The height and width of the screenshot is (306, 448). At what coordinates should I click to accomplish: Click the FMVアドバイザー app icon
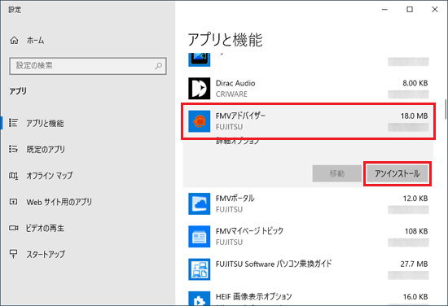click(x=199, y=121)
